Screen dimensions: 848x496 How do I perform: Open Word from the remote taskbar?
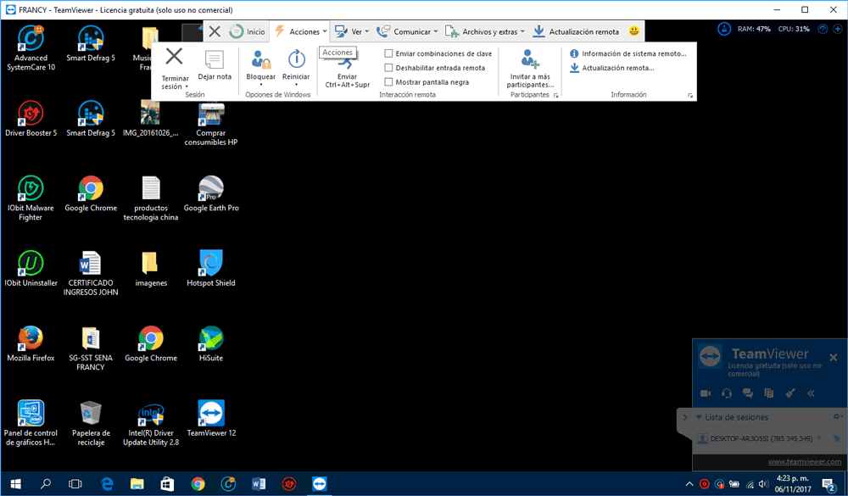click(x=259, y=483)
